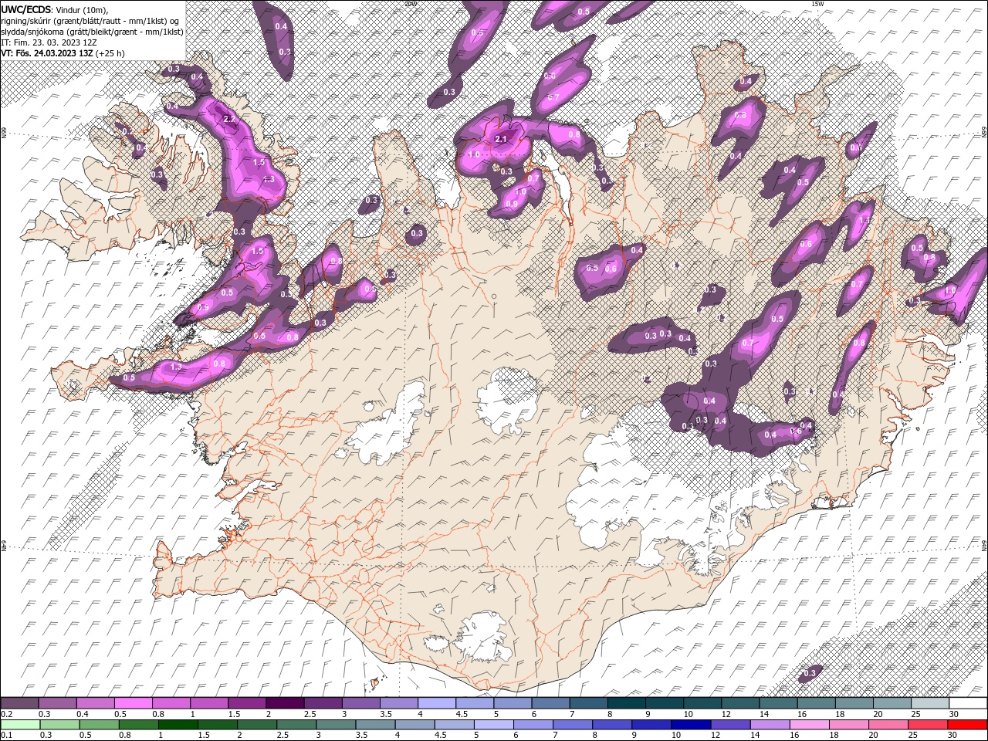Viewport: 988px width, 741px height.
Task: Select the top legend swatch between 8 and 9
Action: click(627, 703)
